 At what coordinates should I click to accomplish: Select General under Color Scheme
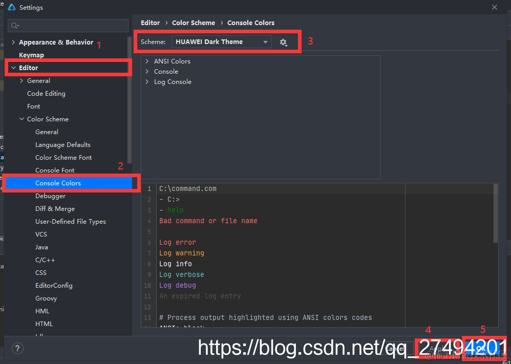[x=47, y=132]
